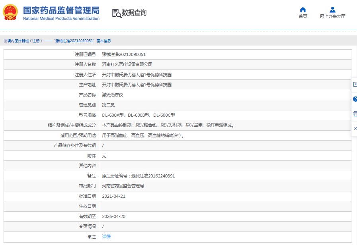Open the 详情 details link

tap(106, 237)
